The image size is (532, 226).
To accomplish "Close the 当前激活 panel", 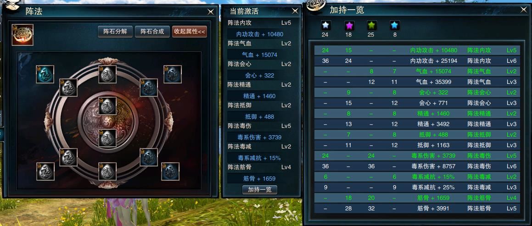I will tap(295, 11).
